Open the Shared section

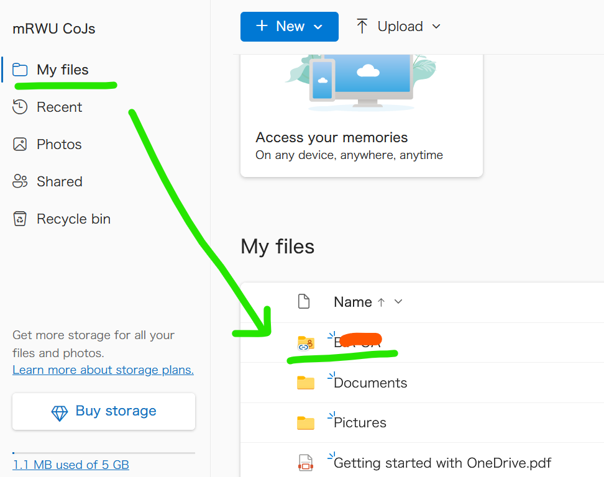coord(59,182)
